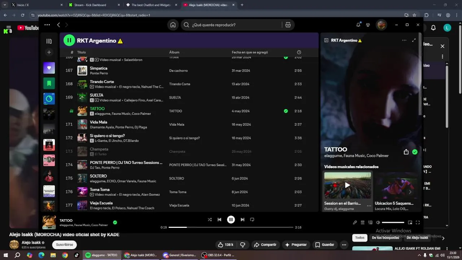462x260 pixels.
Task: Toggle green saved checkmark beside TATTOO panel title
Action: (x=415, y=152)
